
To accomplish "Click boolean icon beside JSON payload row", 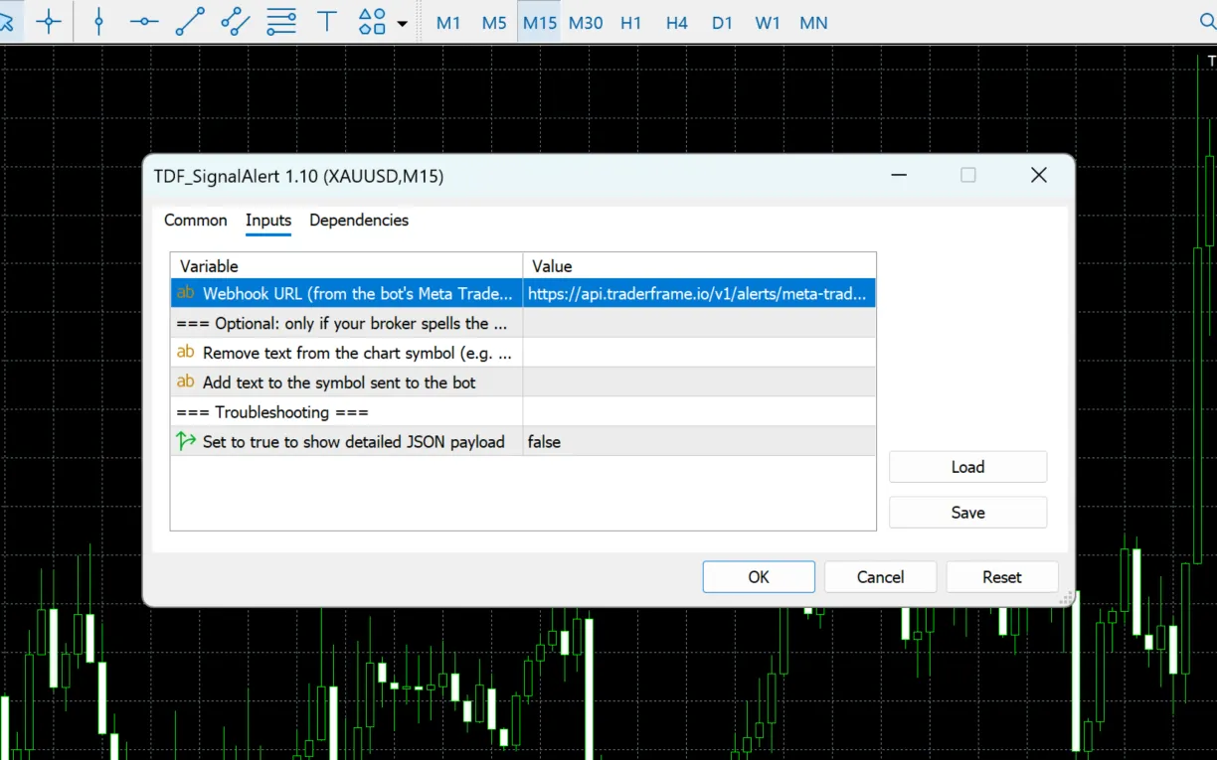I will (x=186, y=441).
